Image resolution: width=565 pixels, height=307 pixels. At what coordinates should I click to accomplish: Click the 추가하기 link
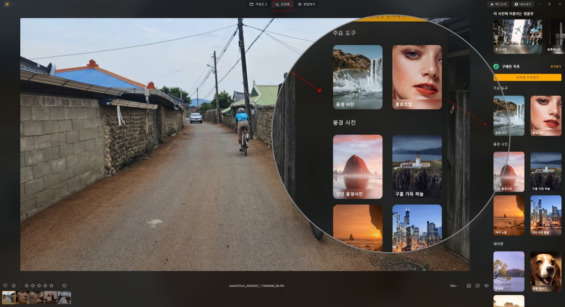[556, 67]
